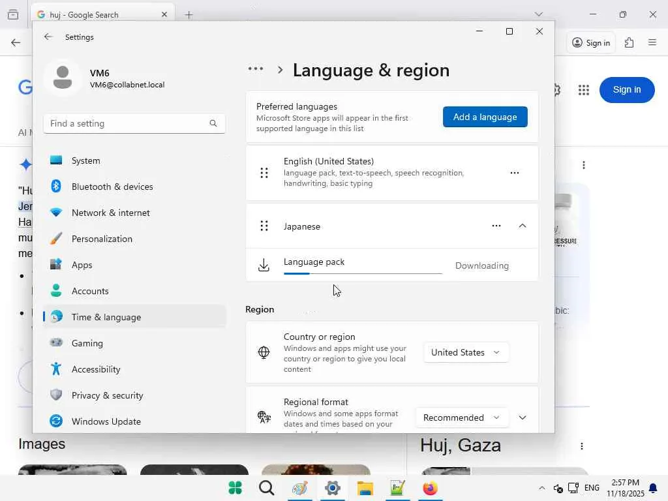Open Network & internet settings

[x=134, y=213]
